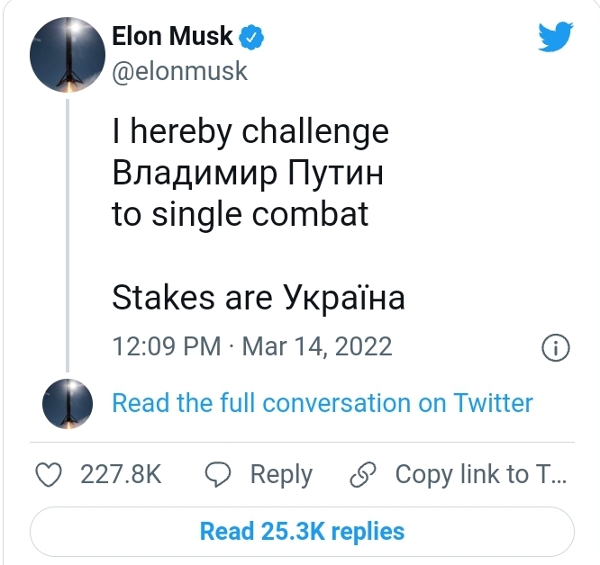Open Elon Musk's large profile avatar
This screenshot has height=565, width=600.
pyautogui.click(x=66, y=56)
